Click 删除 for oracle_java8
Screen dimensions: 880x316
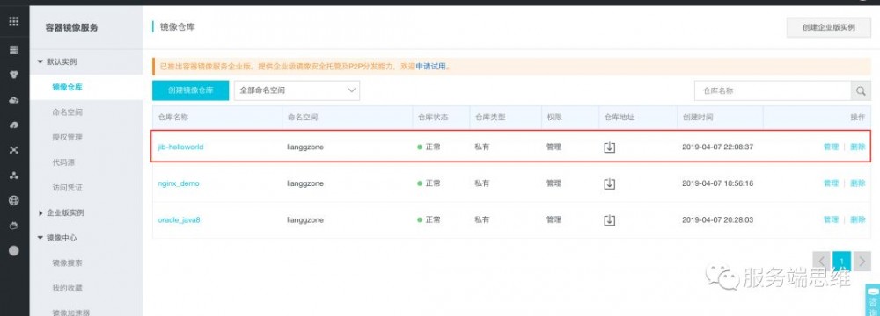pos(857,219)
